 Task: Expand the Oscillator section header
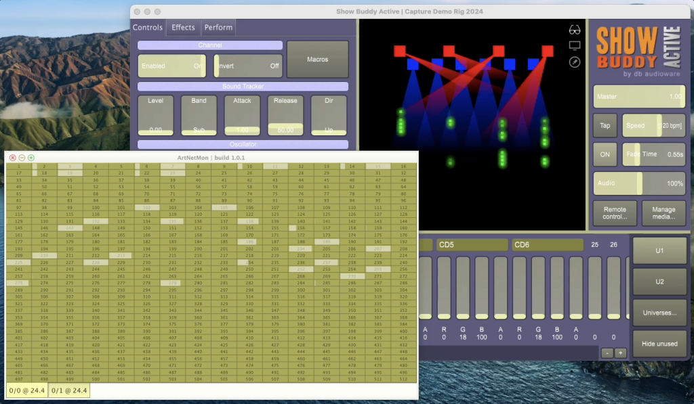tap(243, 144)
